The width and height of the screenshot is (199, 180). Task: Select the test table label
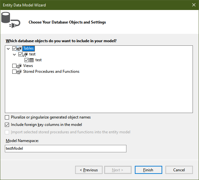point(38,60)
